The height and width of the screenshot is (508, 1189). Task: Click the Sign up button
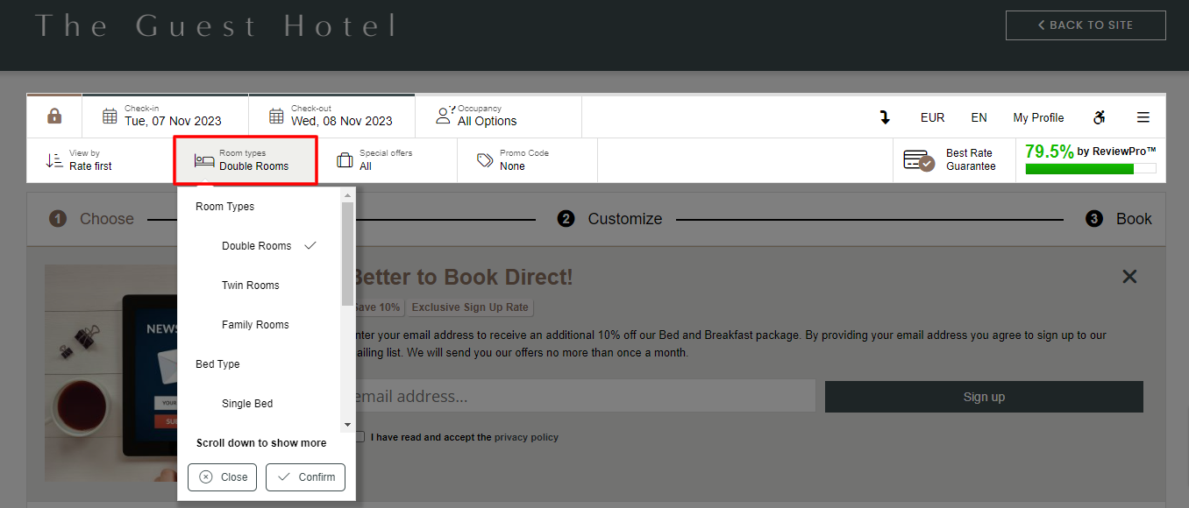(x=984, y=397)
